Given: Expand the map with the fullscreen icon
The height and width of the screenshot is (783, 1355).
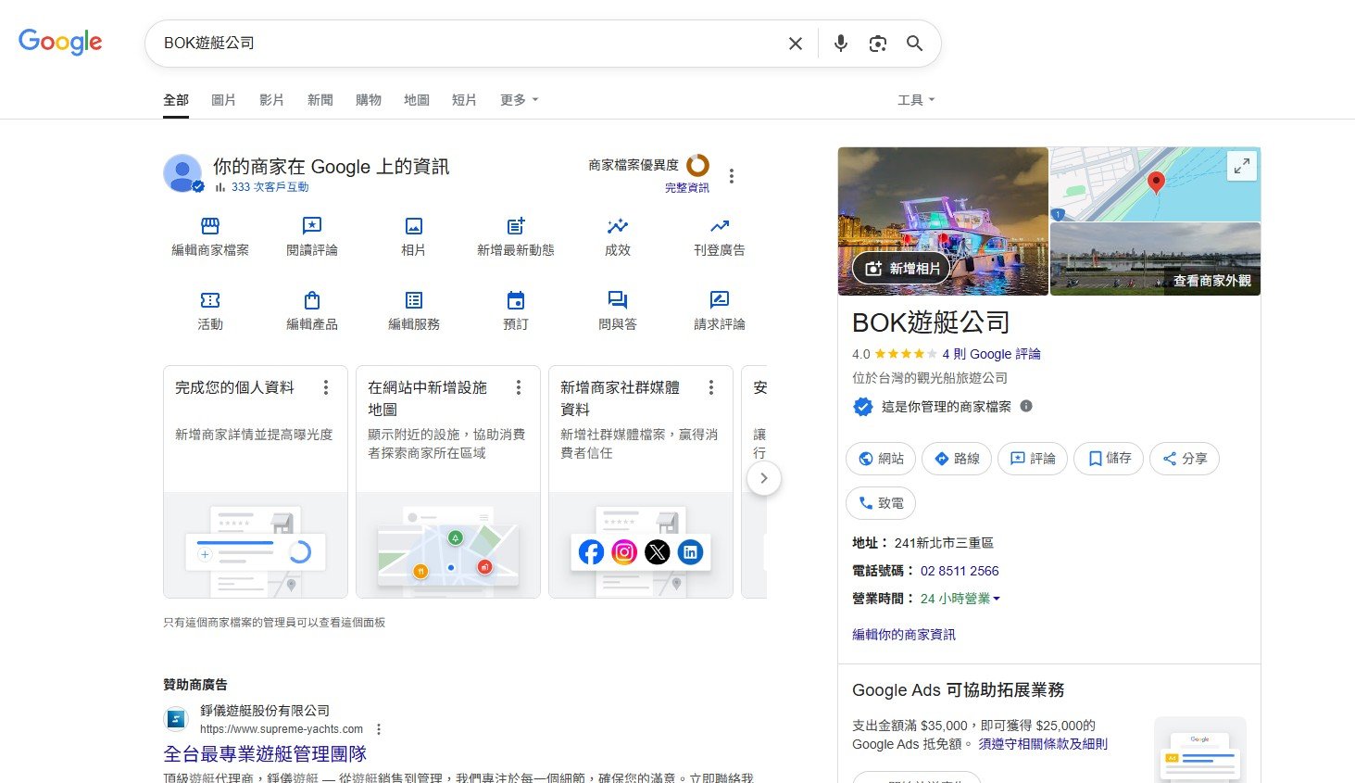Looking at the screenshot, I should 1242,166.
